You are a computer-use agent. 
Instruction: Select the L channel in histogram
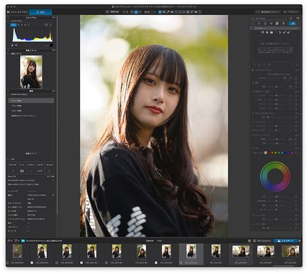point(28,25)
